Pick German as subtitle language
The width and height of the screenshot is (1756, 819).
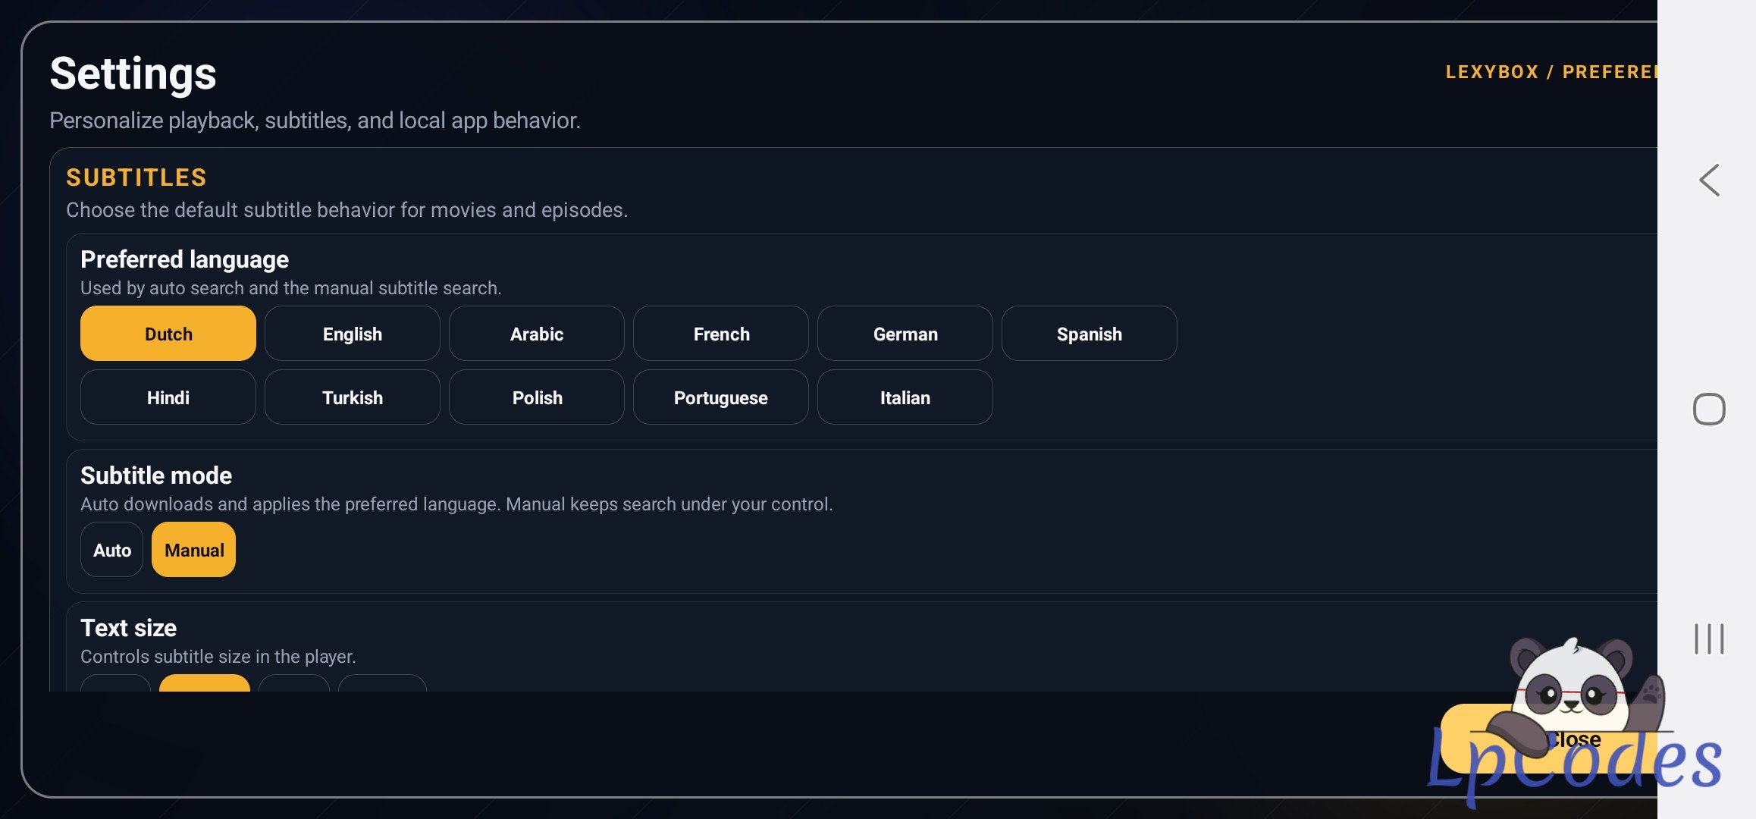pos(905,334)
